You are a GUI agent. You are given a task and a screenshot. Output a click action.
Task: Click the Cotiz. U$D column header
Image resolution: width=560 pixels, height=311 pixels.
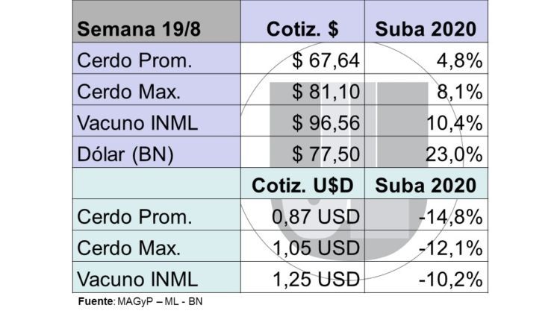tap(303, 185)
